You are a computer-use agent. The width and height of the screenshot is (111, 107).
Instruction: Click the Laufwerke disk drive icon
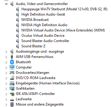[x=12, y=100]
